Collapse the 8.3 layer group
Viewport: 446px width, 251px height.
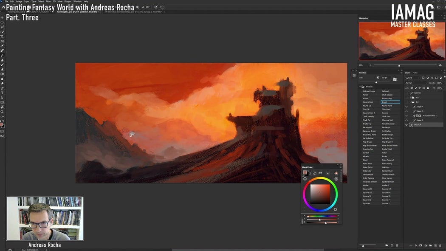coord(410,102)
